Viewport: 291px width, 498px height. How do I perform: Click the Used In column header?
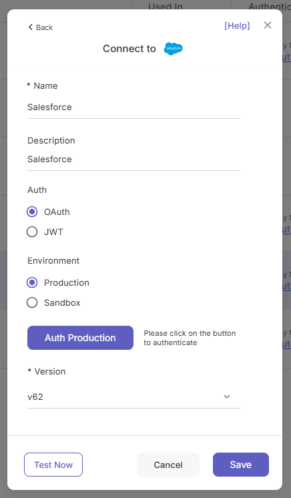[166, 6]
